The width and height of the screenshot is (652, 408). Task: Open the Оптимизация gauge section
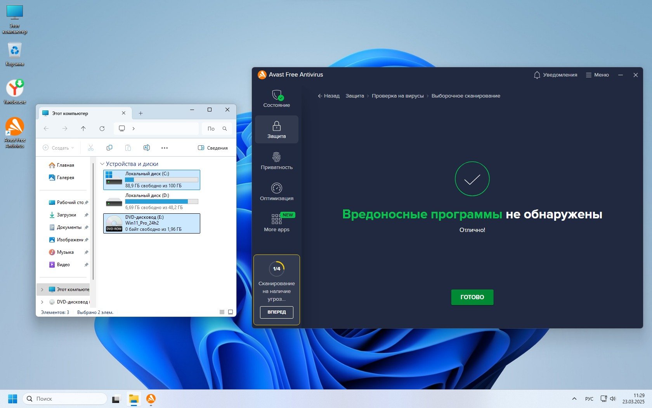coord(276,192)
